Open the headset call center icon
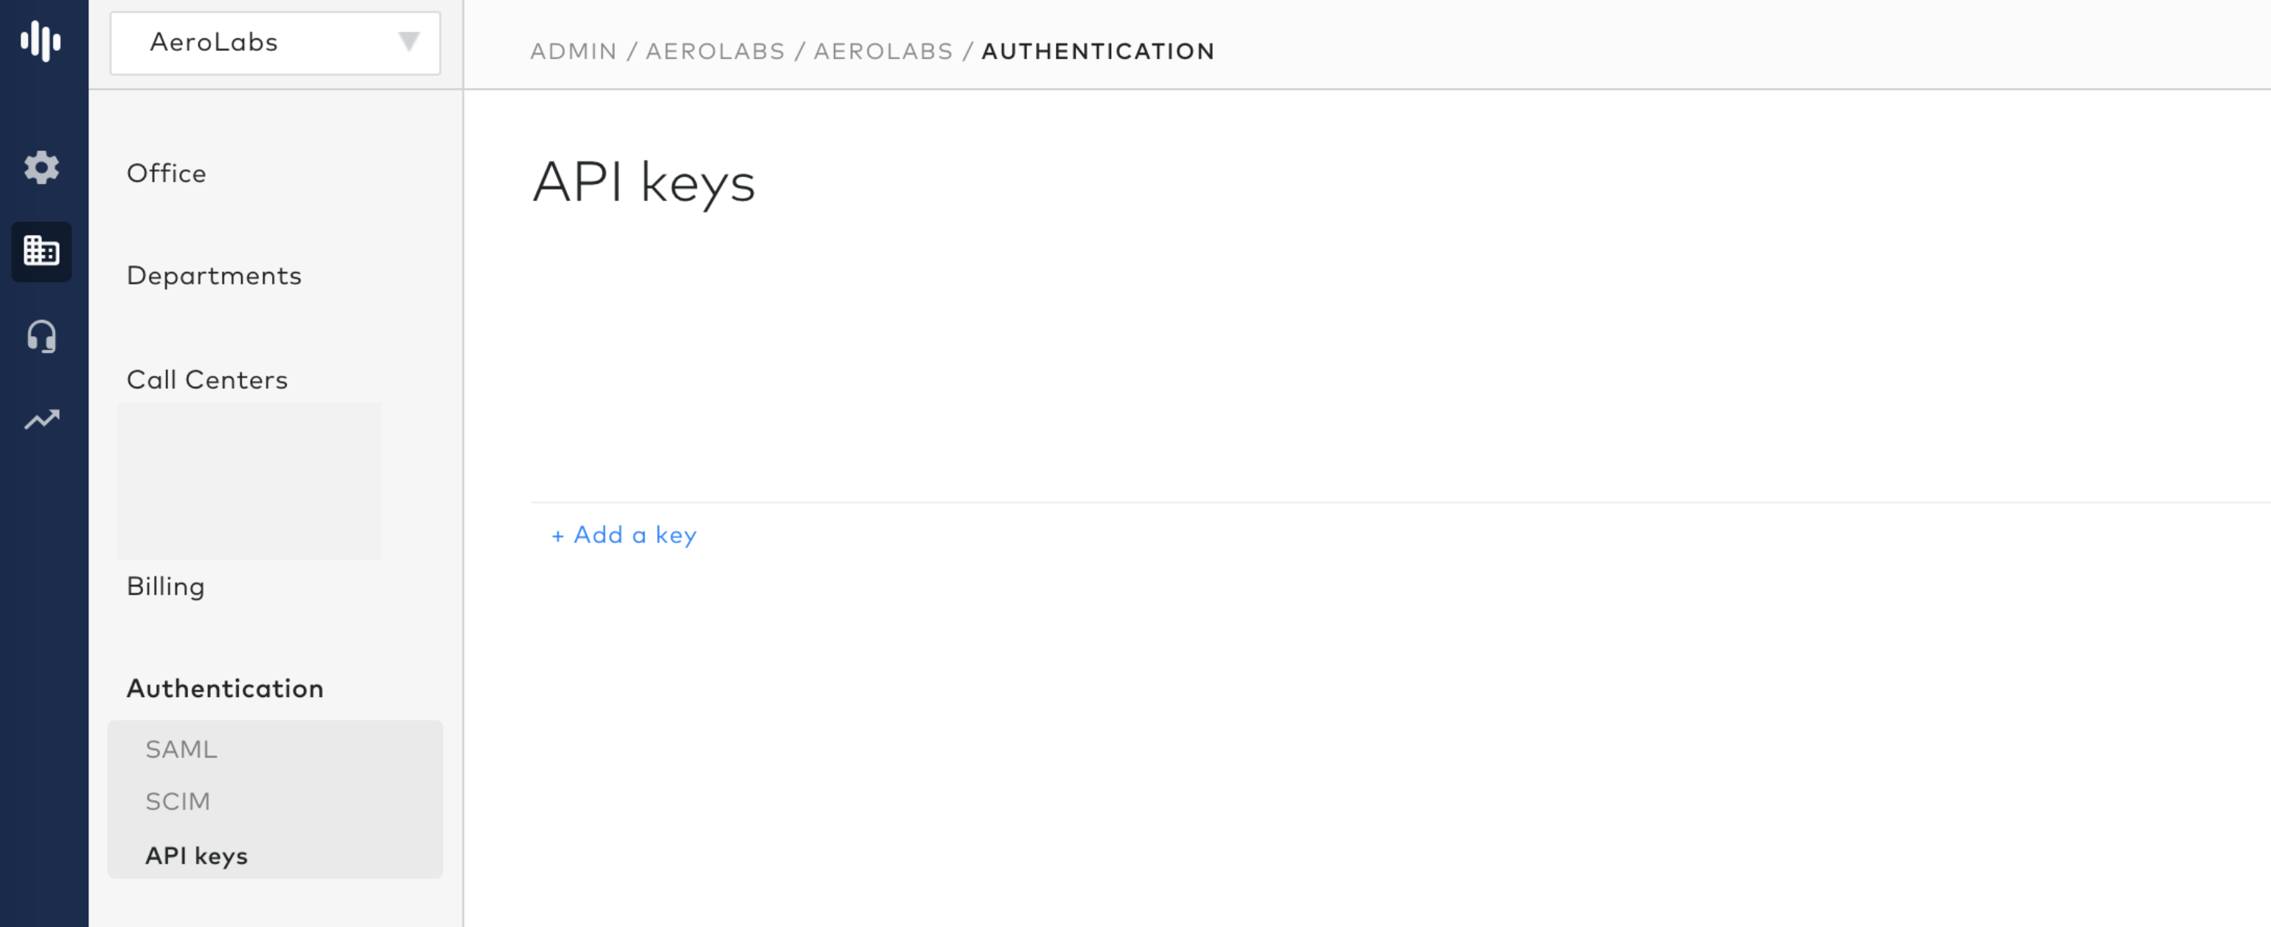2271x927 pixels. [x=41, y=337]
